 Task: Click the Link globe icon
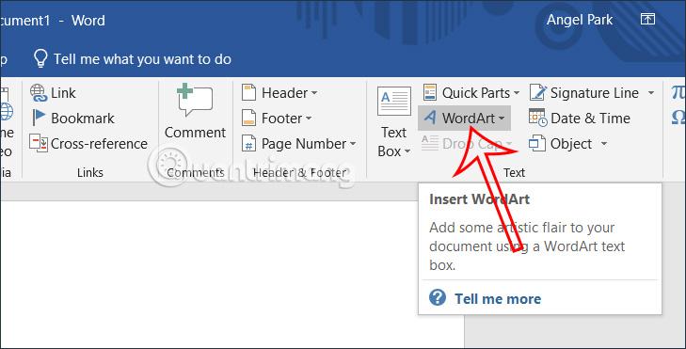coord(38,93)
